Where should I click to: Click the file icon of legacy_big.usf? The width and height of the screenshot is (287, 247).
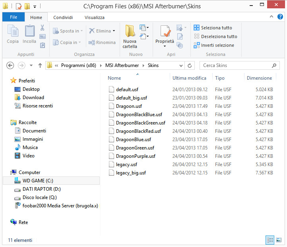[x=111, y=172]
